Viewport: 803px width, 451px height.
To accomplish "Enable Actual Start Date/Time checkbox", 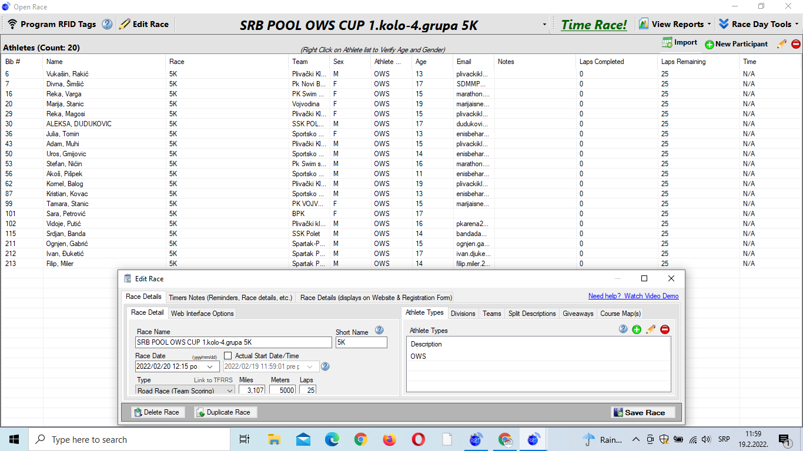I will (x=228, y=356).
